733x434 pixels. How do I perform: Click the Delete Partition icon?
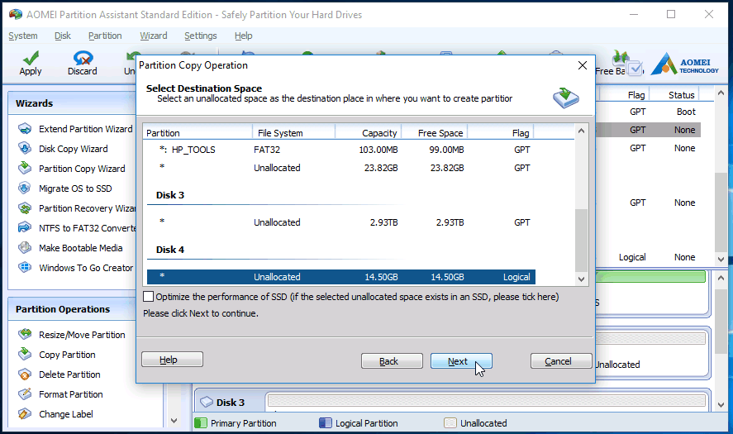(x=25, y=374)
